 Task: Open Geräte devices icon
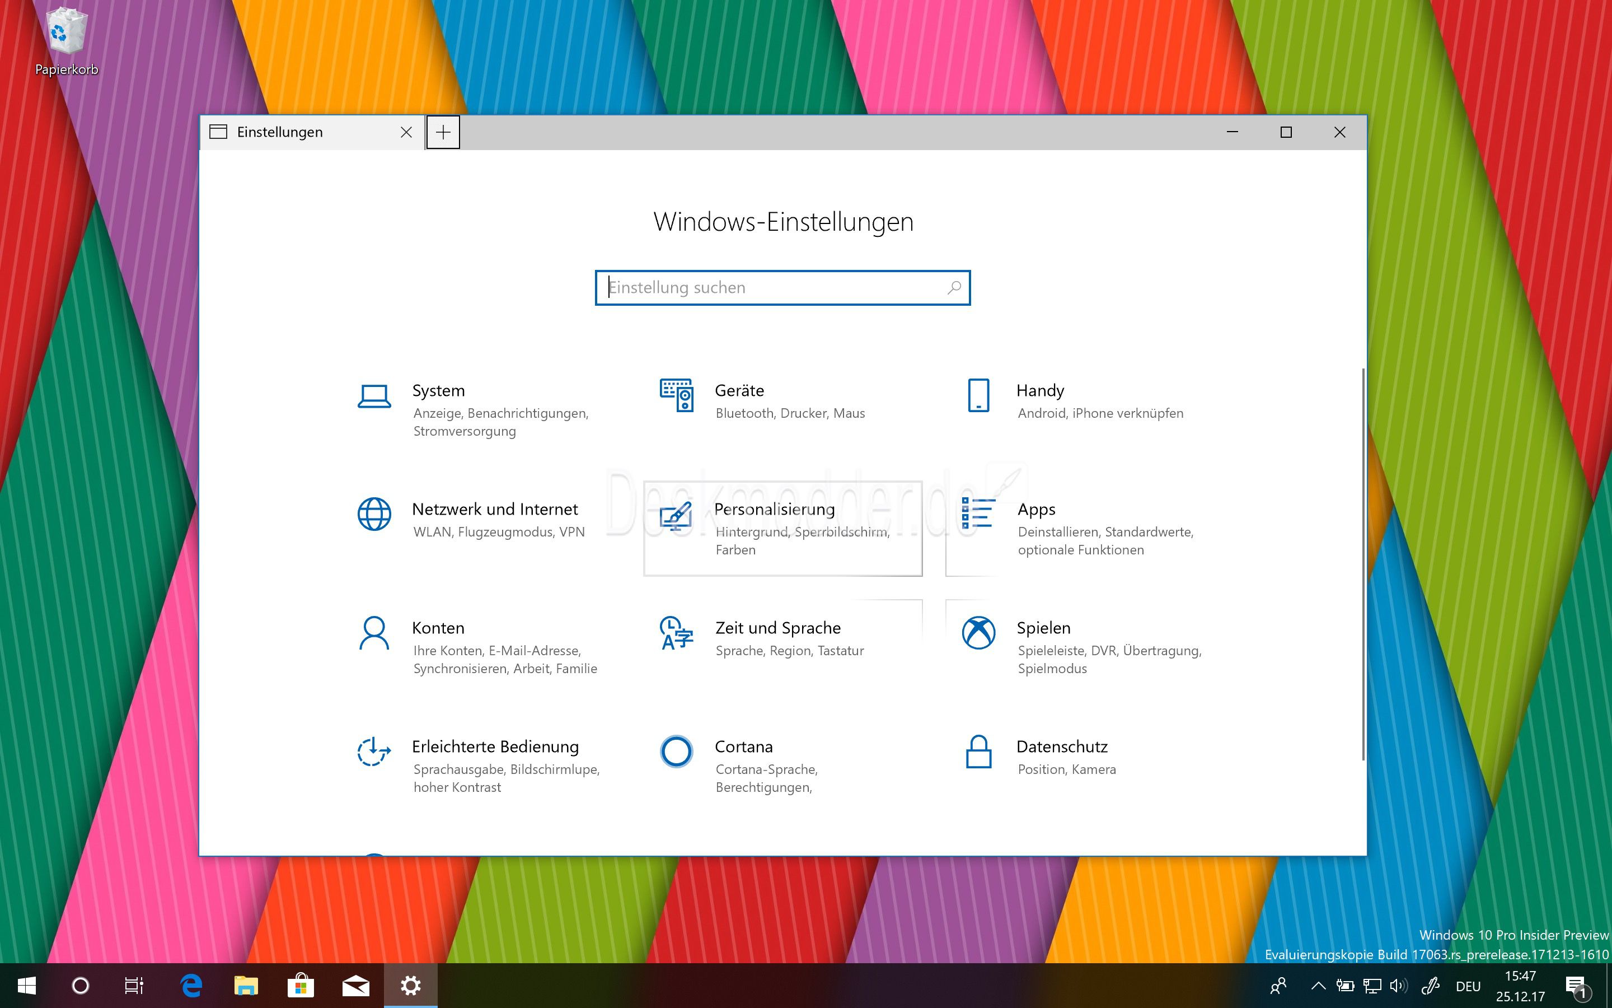point(676,396)
